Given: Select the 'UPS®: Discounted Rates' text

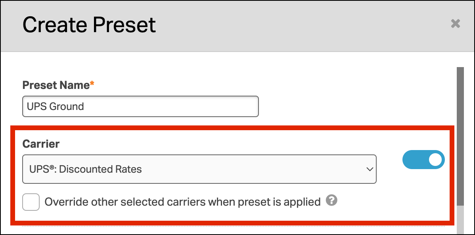Looking at the screenshot, I should (85, 169).
